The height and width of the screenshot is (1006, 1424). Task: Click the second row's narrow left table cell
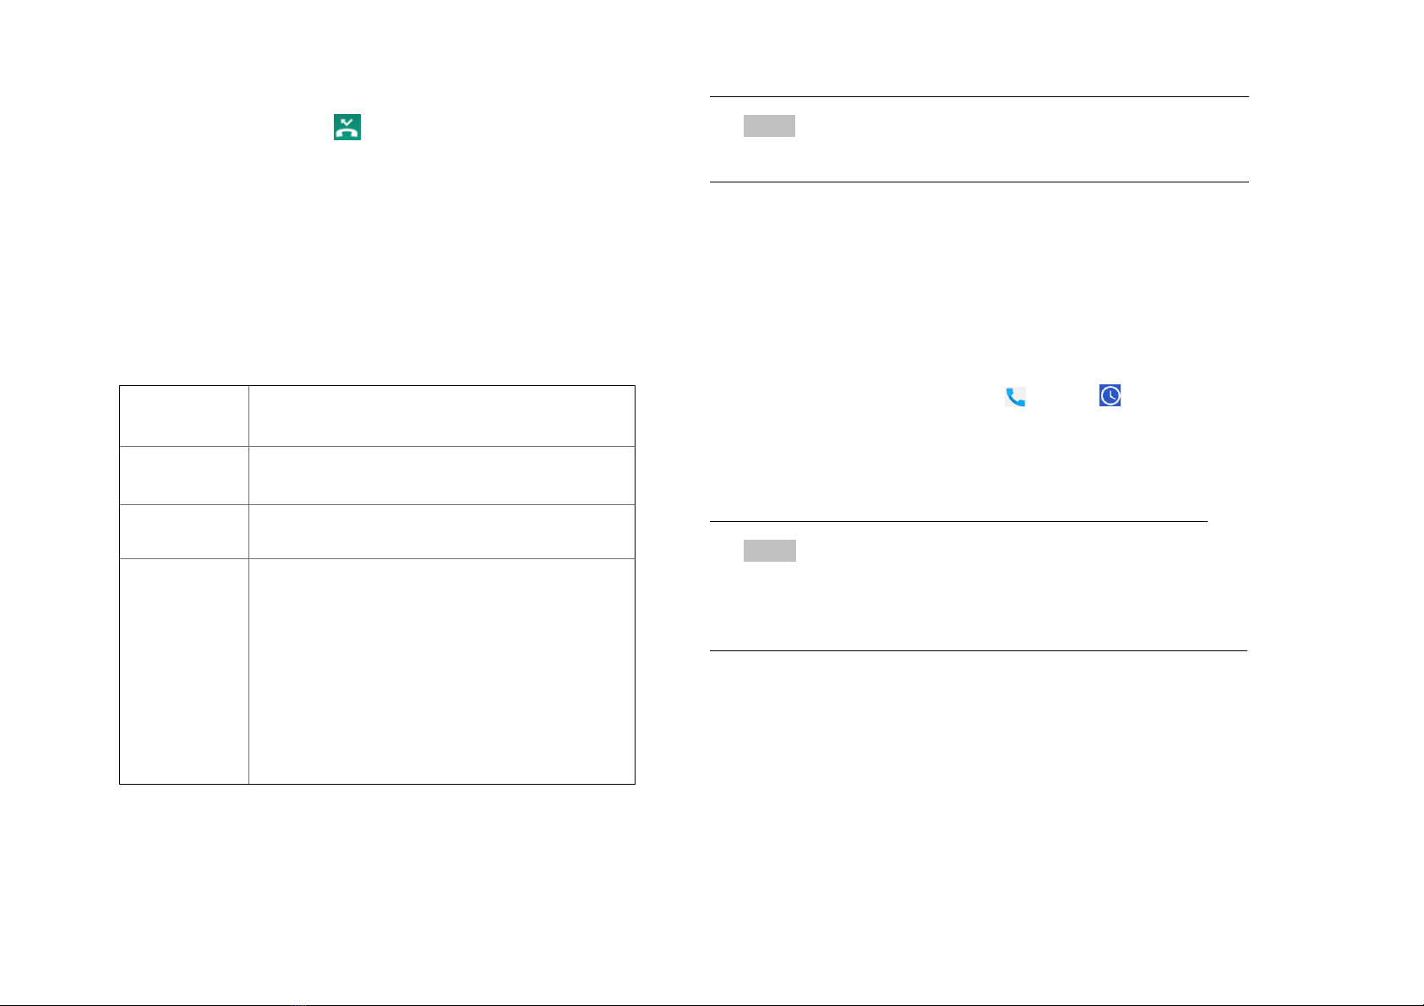click(184, 476)
